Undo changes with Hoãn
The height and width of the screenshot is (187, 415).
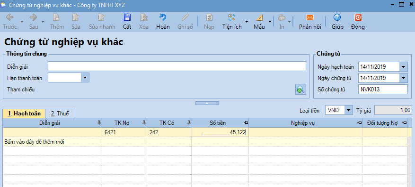(163, 22)
